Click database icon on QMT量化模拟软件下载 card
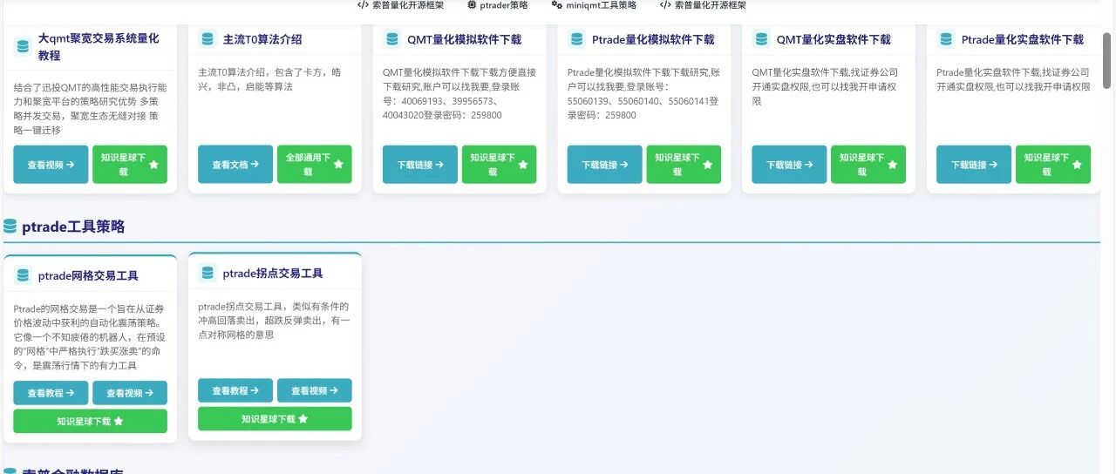Screen dimensions: 1116x474 [x=392, y=38]
